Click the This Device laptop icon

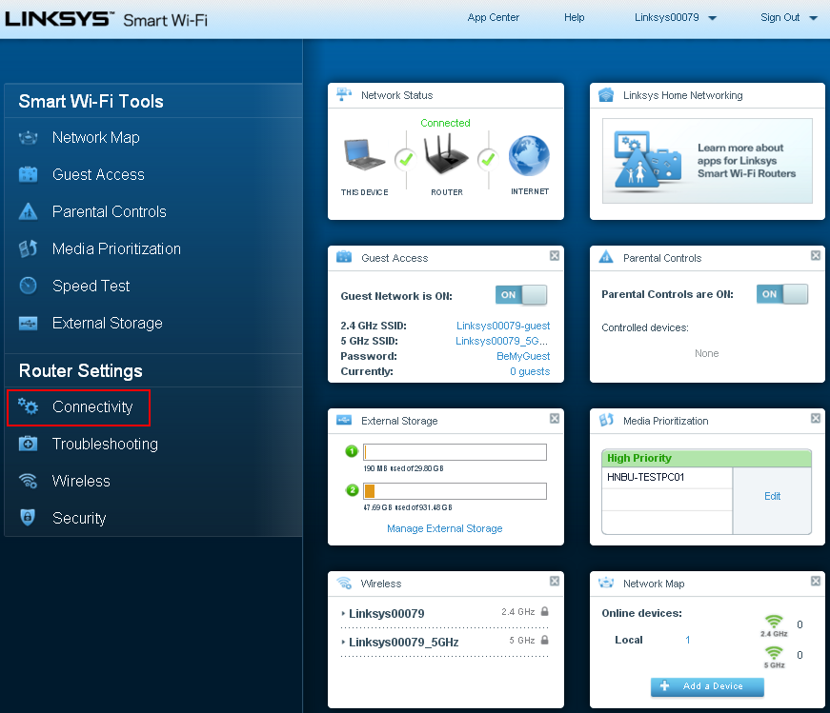pyautogui.click(x=364, y=154)
